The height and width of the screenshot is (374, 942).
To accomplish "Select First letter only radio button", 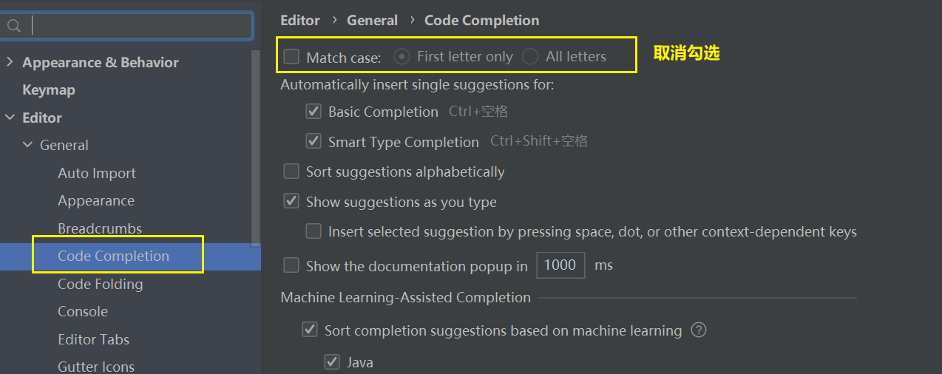I will [x=401, y=57].
